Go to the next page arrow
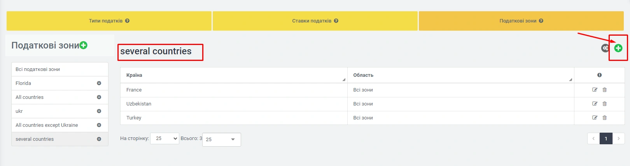Screen dimensions: 630x166 coord(618,138)
